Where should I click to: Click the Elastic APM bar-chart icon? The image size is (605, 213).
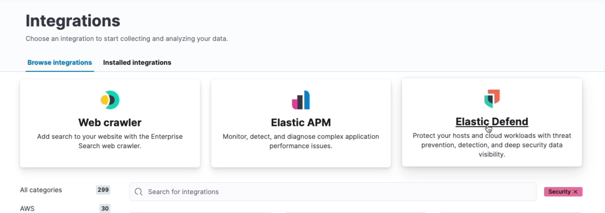(301, 100)
